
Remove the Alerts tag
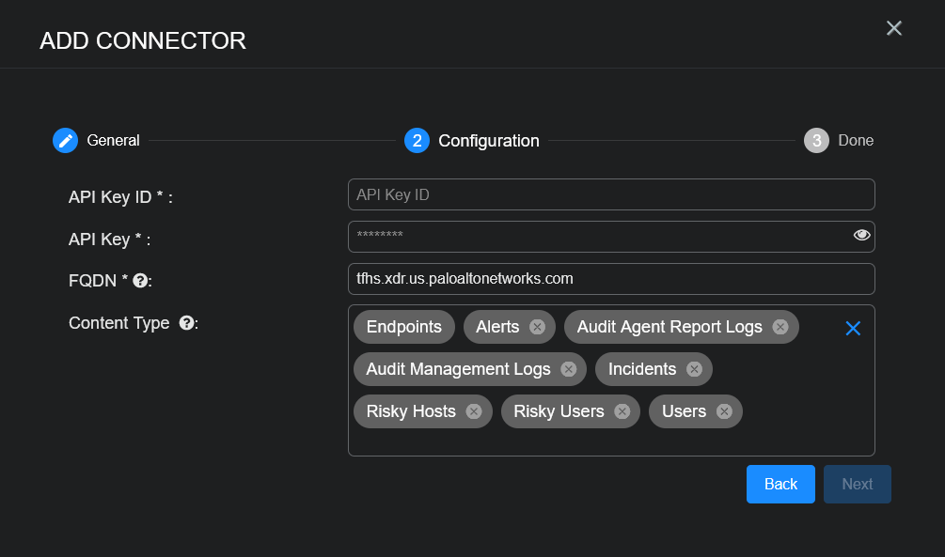(537, 327)
